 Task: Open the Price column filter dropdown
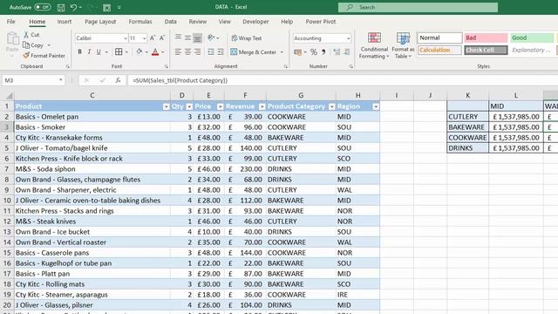tap(220, 106)
